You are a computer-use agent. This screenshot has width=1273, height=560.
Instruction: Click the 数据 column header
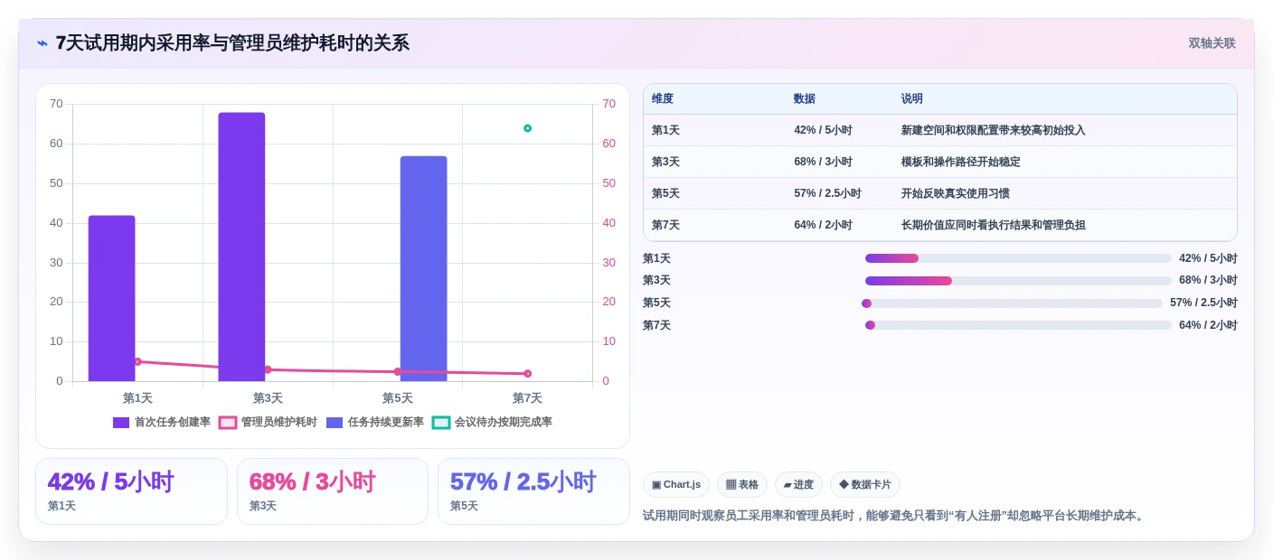pyautogui.click(x=805, y=99)
